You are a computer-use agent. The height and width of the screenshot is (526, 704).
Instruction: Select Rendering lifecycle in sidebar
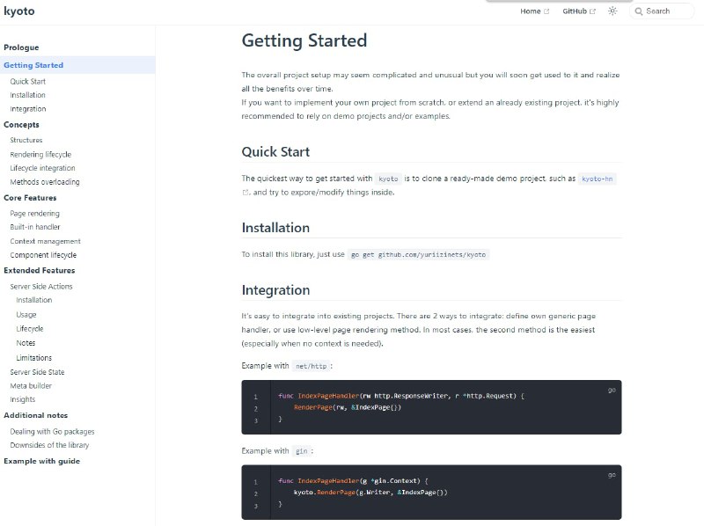[x=40, y=154]
